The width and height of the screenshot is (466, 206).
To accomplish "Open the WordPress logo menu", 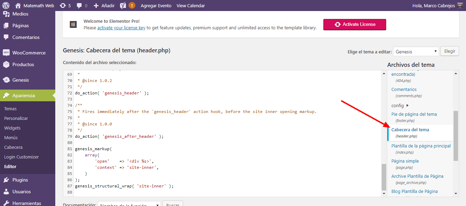I will pyautogui.click(x=6, y=6).
